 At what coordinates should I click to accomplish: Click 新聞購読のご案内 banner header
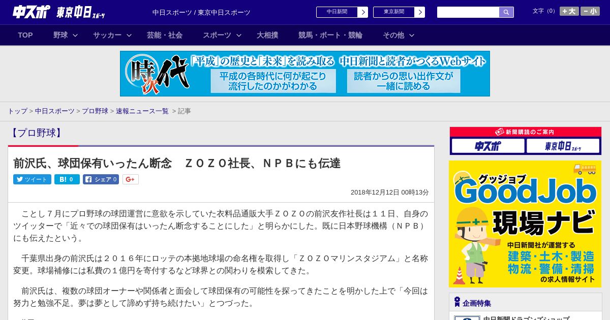tap(525, 132)
